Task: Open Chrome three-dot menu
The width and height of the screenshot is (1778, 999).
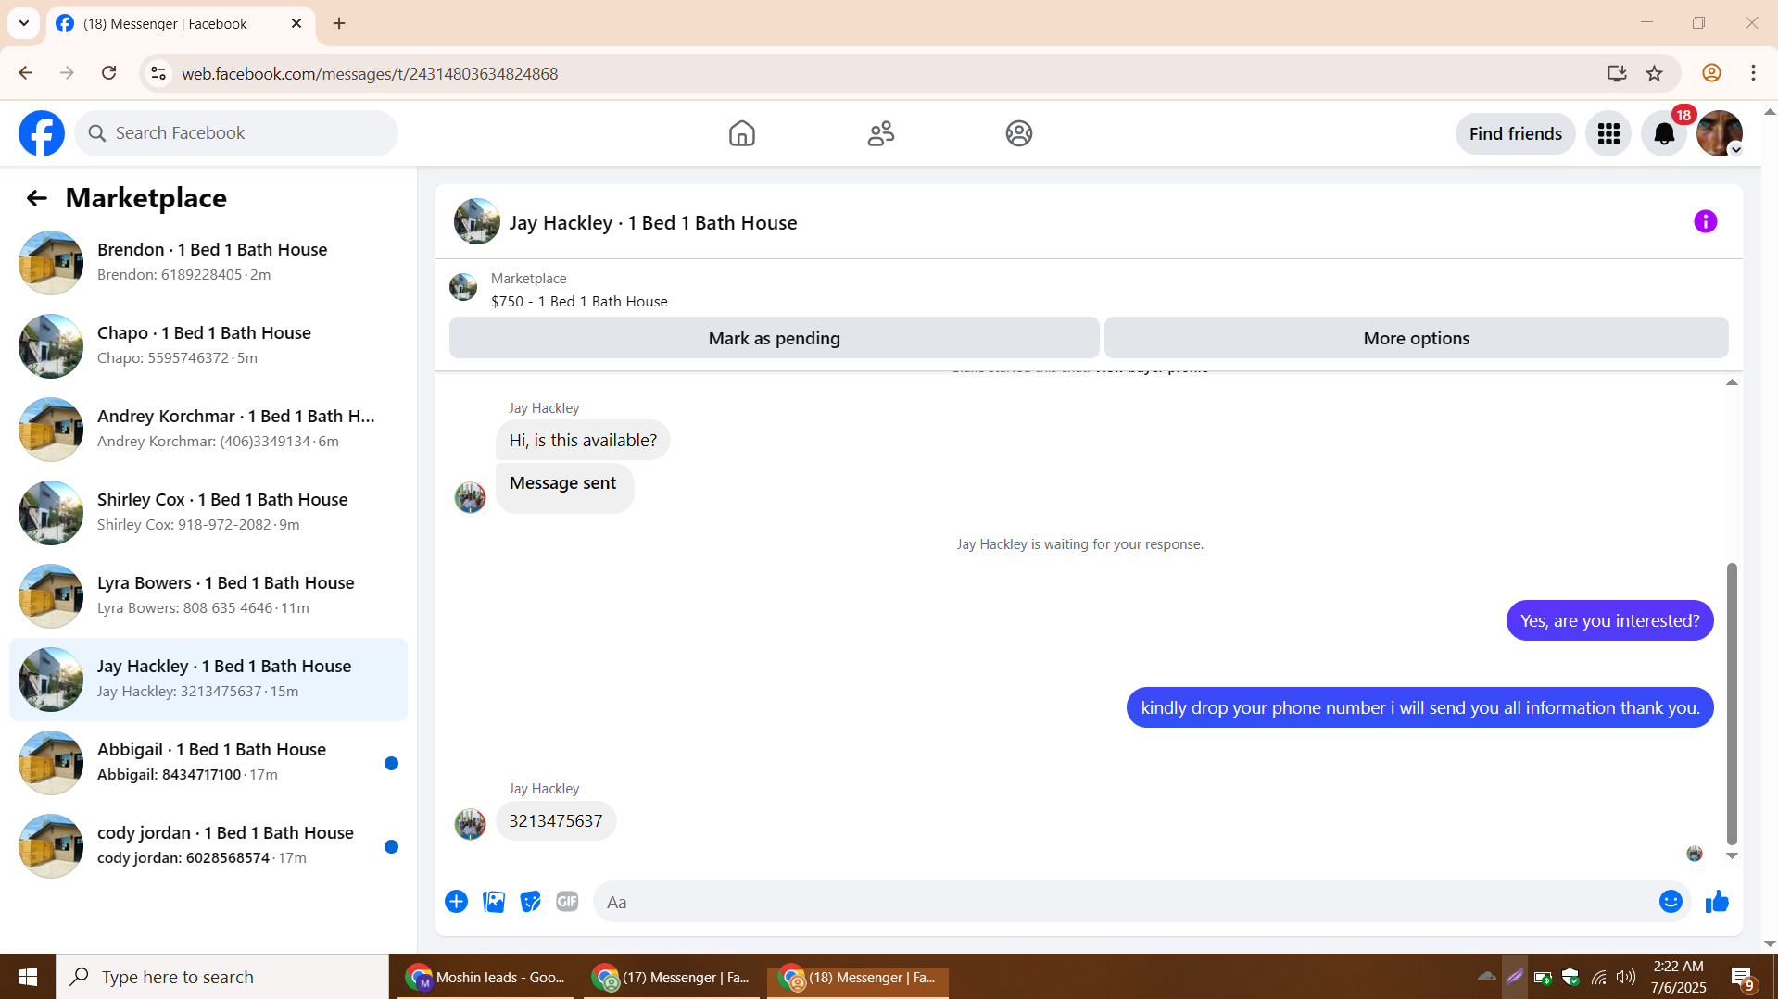Action: pos(1753,73)
